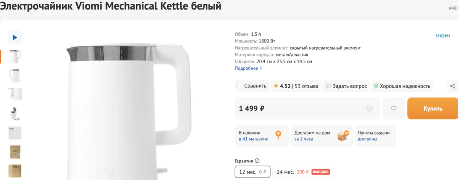This screenshot has height=180, width=458.
Task: Open the 53 отзыва reviews link
Action: pyautogui.click(x=306, y=86)
